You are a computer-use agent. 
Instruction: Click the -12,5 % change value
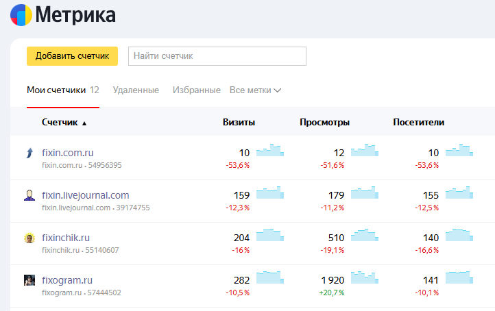[427, 208]
